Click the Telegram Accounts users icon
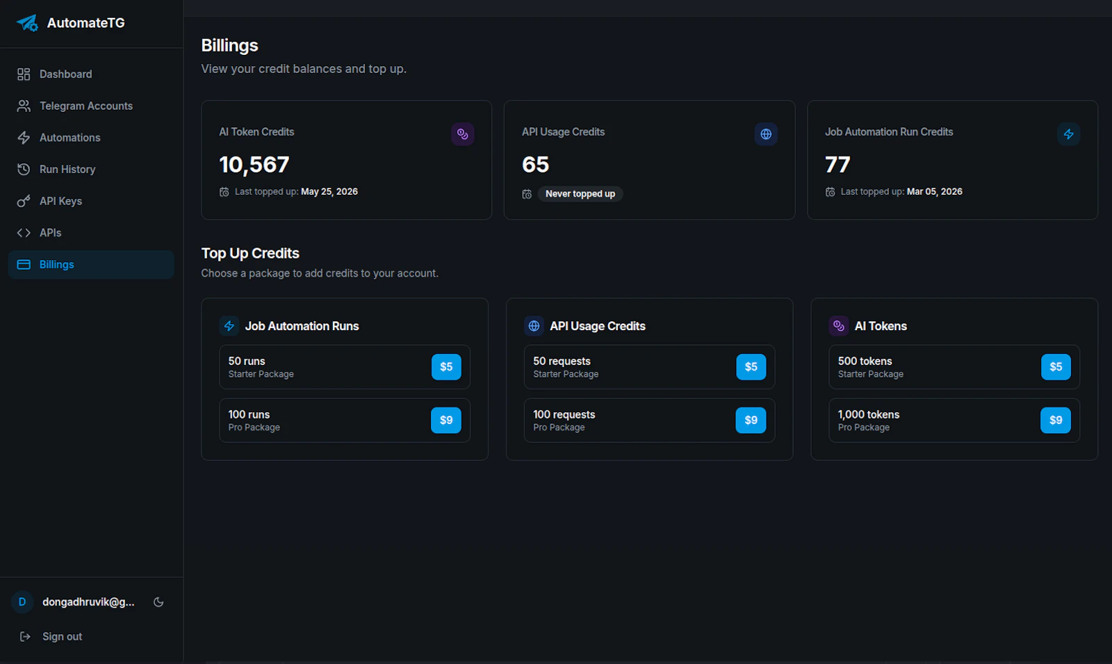Image resolution: width=1112 pixels, height=664 pixels. click(x=24, y=106)
